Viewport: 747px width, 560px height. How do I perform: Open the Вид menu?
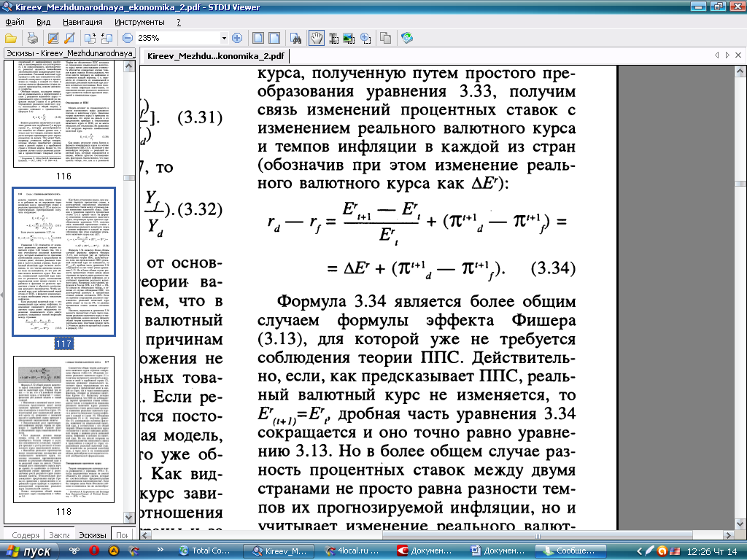43,22
